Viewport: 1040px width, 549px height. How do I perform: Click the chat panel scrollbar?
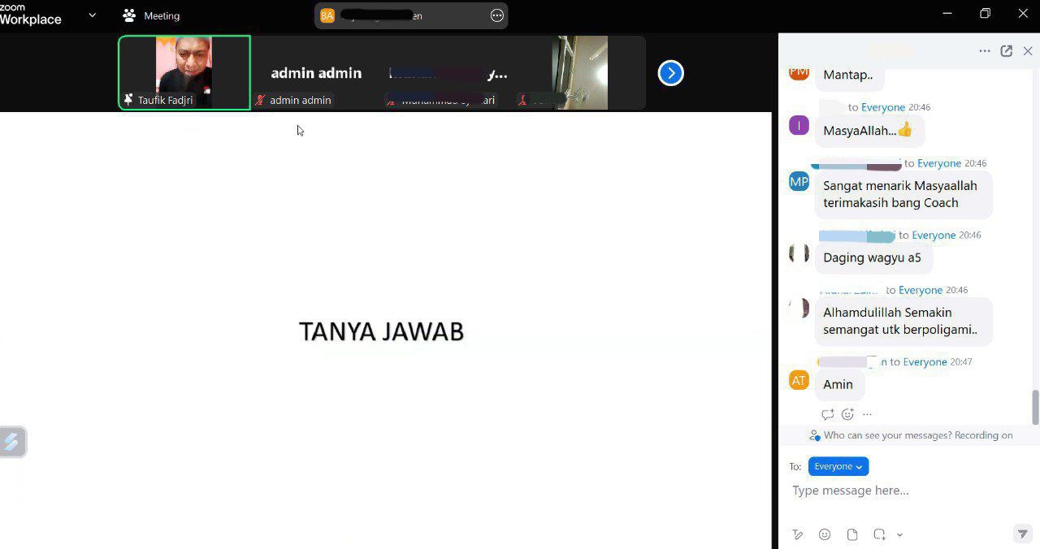point(1035,407)
